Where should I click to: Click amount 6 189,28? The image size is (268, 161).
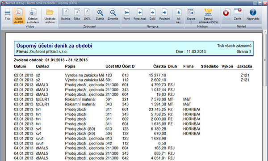coord(159,129)
